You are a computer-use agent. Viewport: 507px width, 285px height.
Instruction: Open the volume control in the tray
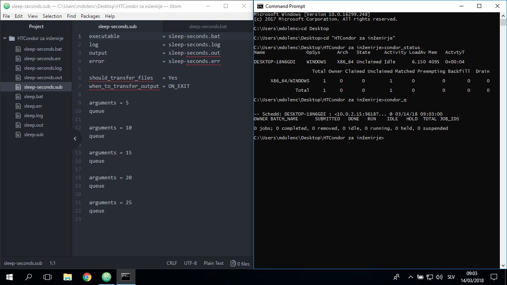[439, 277]
